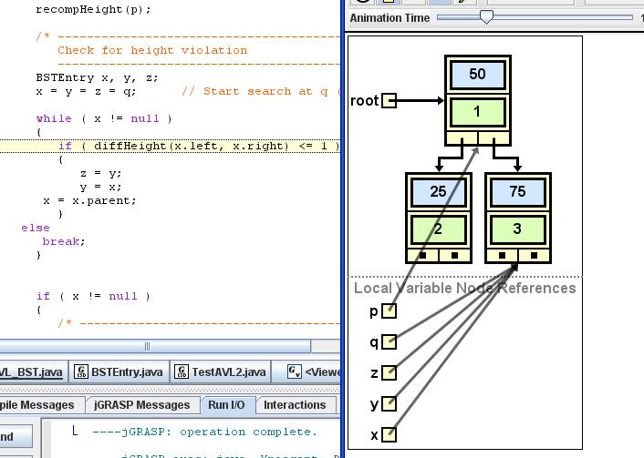The image size is (644, 458).
Task: Click height field 3 of node 75
Action: 517,229
